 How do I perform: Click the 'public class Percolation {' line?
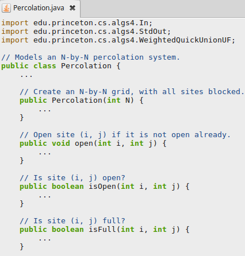coord(61,66)
